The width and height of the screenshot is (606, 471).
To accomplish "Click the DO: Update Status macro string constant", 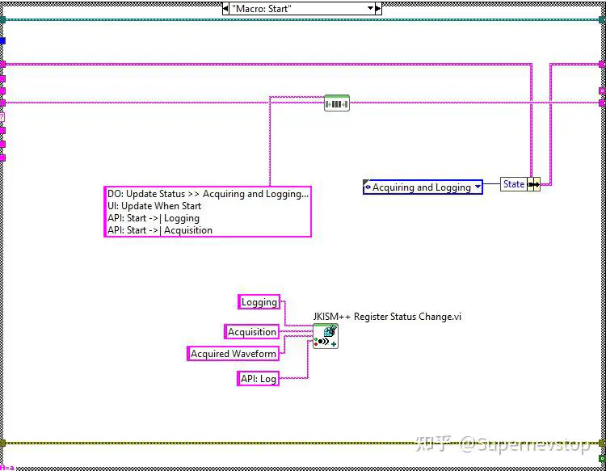I will 208,212.
